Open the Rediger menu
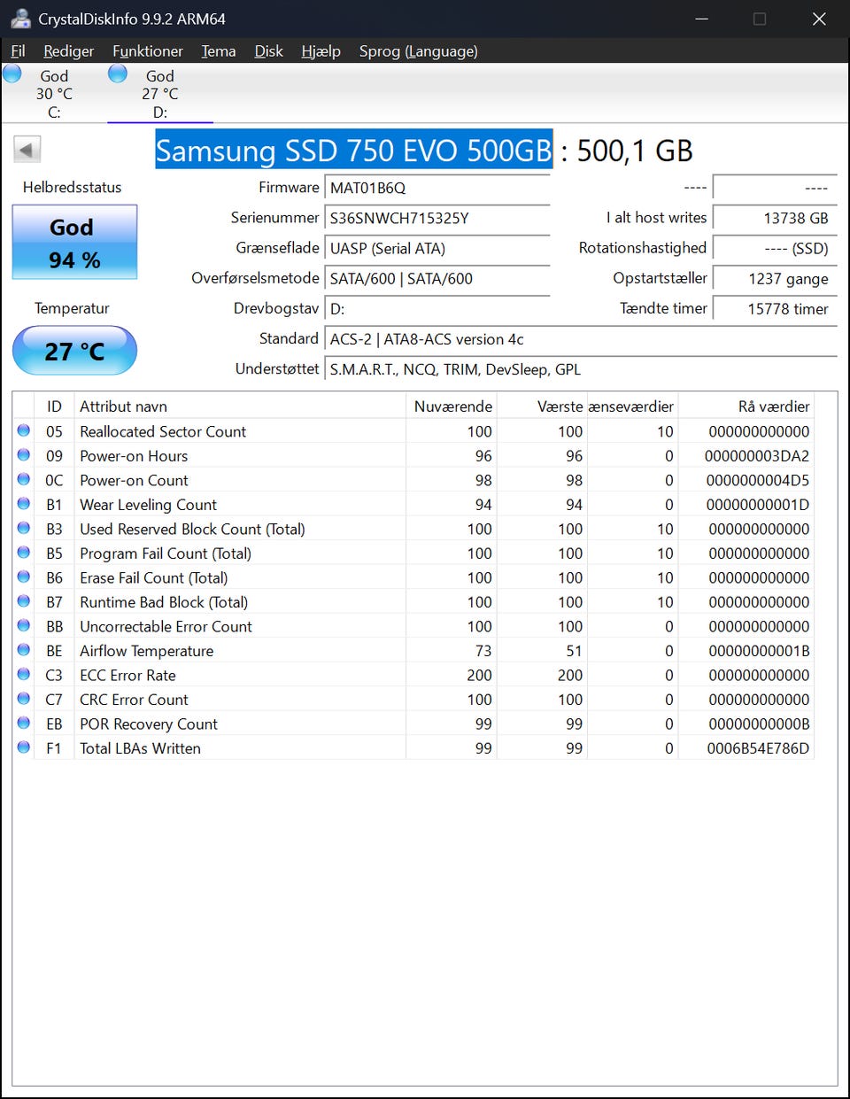The height and width of the screenshot is (1099, 850). (x=69, y=51)
